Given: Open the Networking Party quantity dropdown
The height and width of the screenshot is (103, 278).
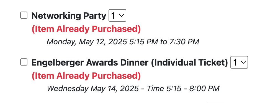Looking at the screenshot, I should 117,15.
